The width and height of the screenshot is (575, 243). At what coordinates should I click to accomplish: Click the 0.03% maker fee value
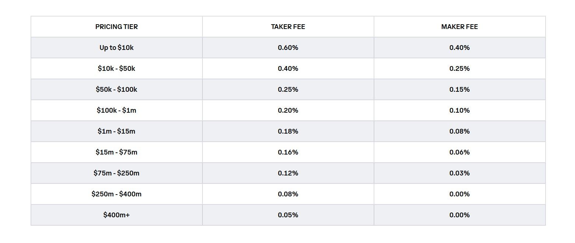[x=459, y=173]
